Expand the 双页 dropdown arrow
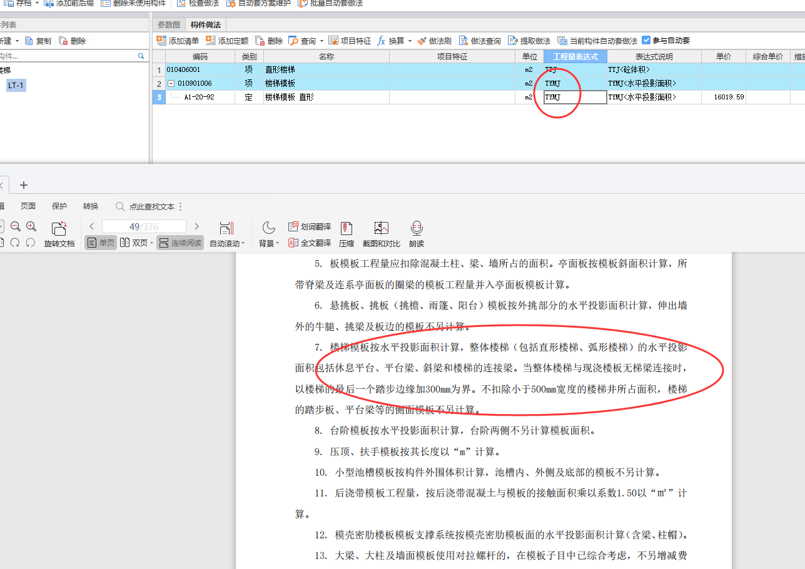This screenshot has height=569, width=805. (x=151, y=243)
